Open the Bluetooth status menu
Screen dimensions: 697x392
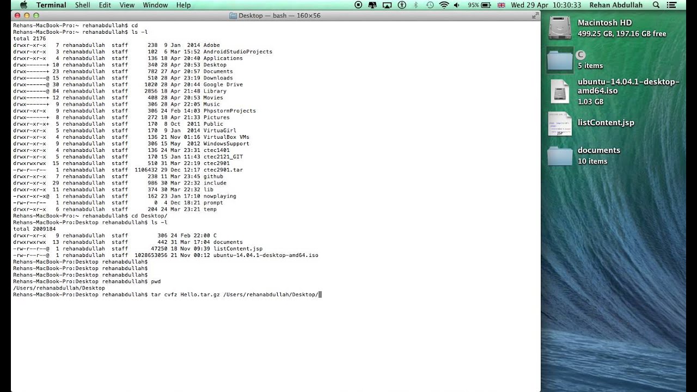[416, 5]
